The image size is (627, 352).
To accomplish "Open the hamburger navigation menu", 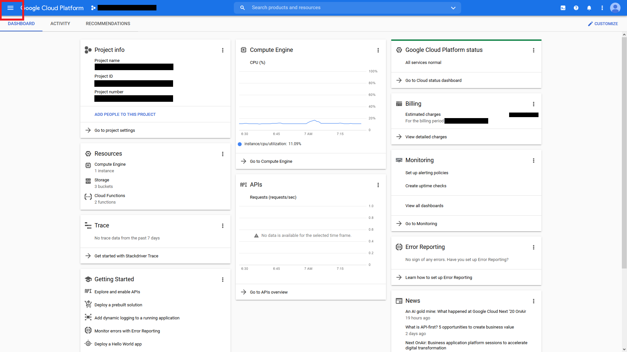I will [x=10, y=8].
